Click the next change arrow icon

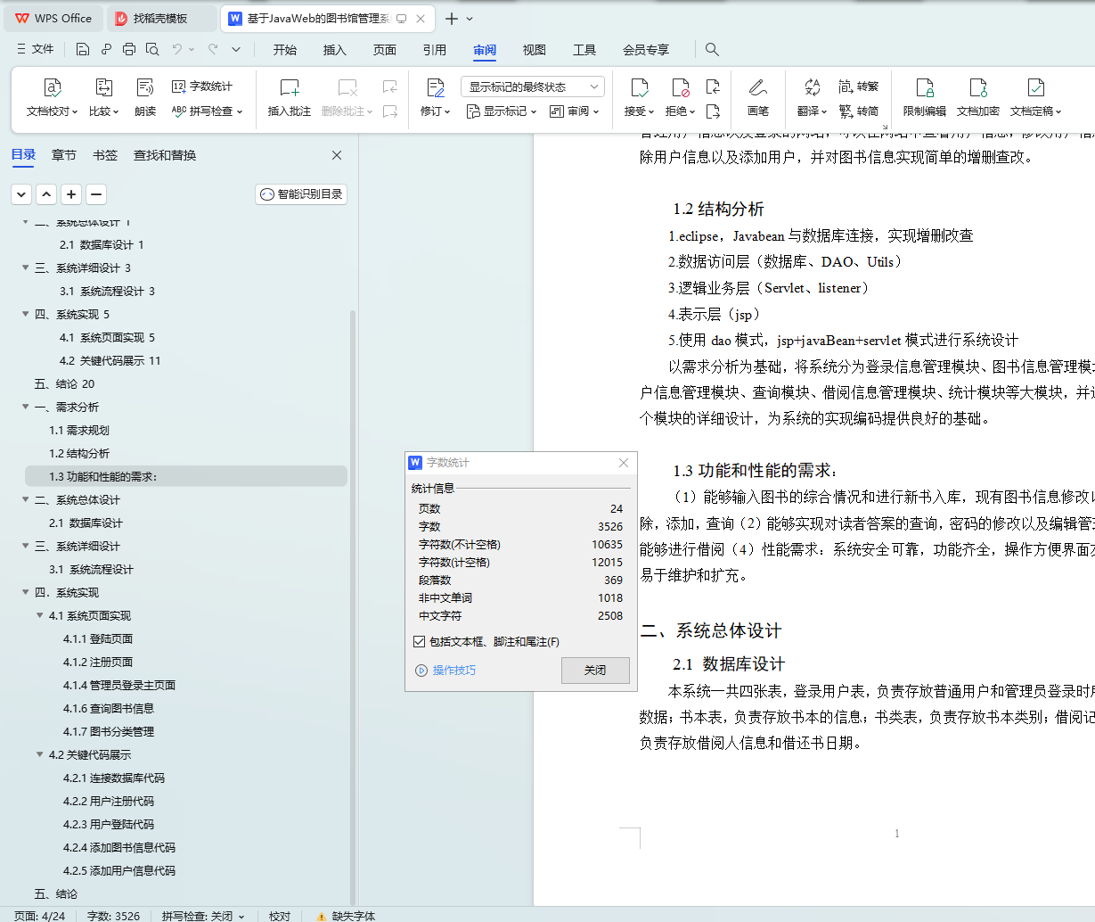[x=713, y=111]
